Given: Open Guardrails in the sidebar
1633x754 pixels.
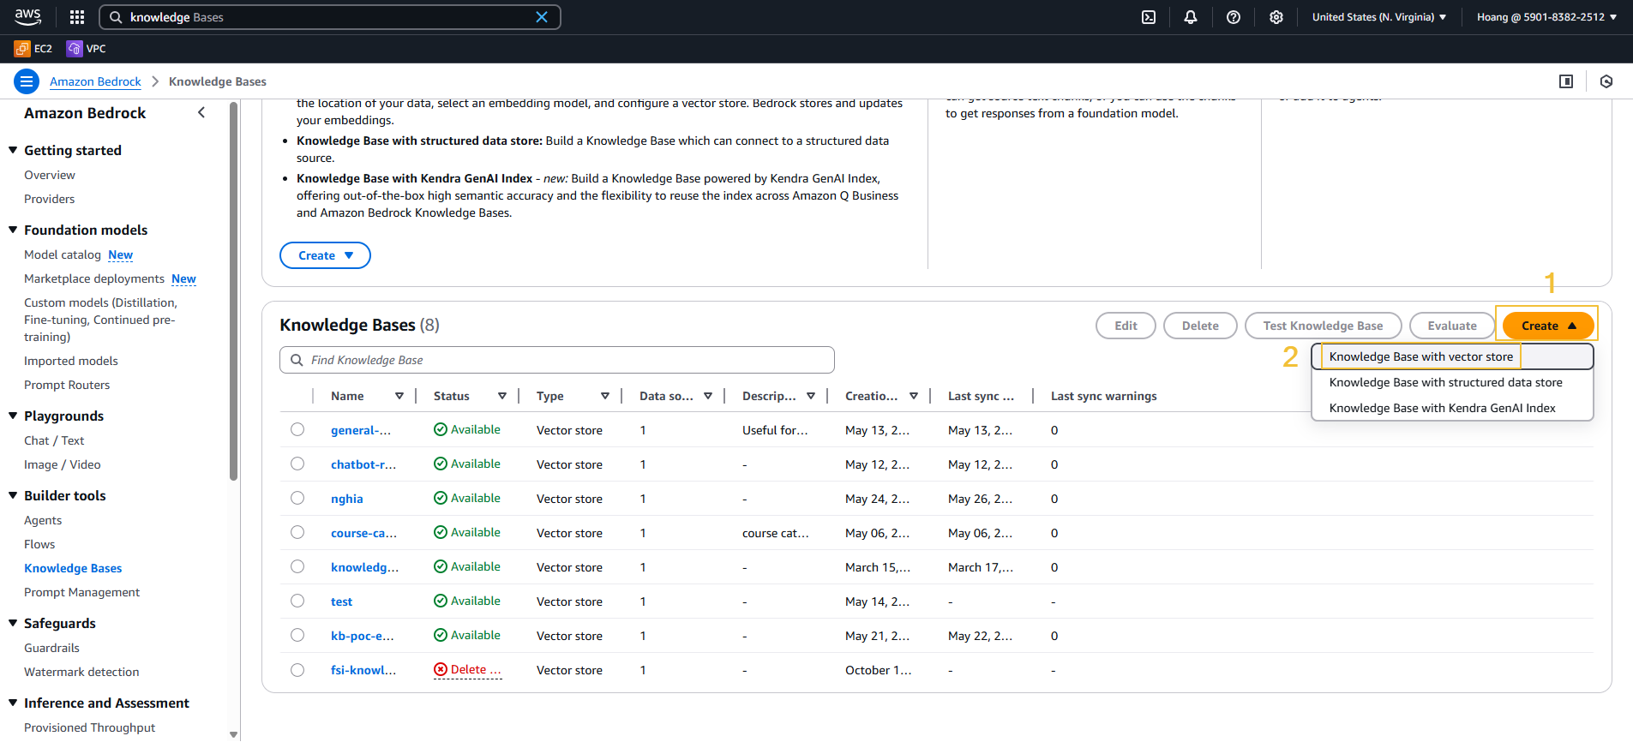Looking at the screenshot, I should 51,648.
